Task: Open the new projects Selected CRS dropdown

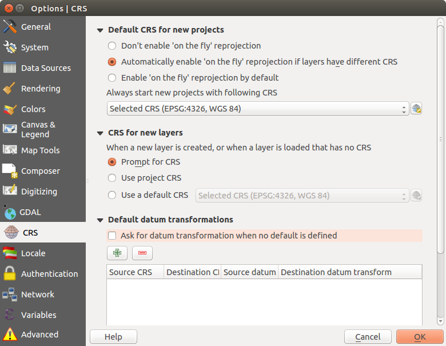Action: pos(258,109)
